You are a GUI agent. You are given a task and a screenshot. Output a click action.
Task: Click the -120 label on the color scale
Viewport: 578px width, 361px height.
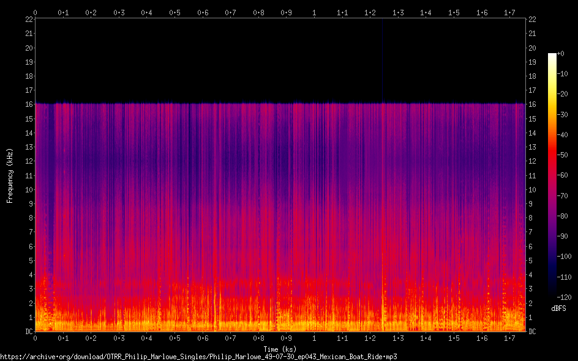(565, 297)
